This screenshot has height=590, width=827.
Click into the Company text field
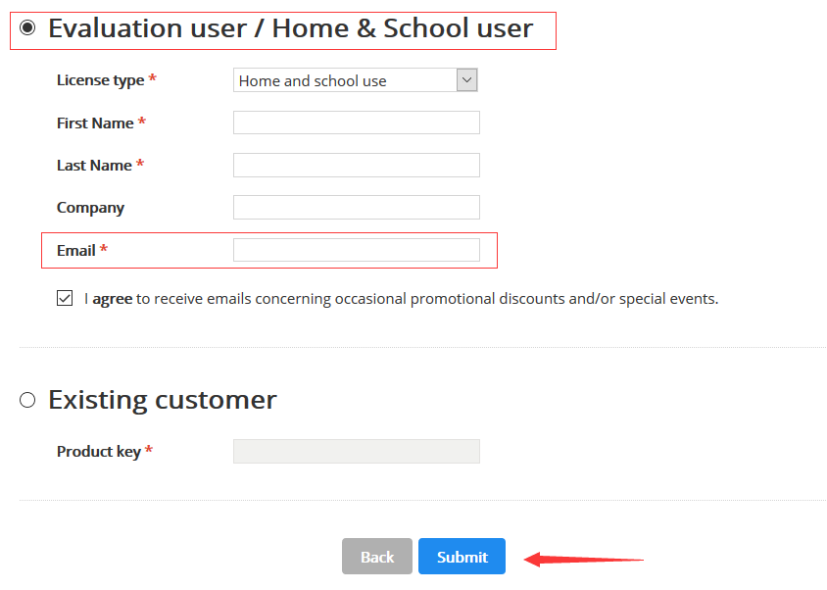coord(357,208)
